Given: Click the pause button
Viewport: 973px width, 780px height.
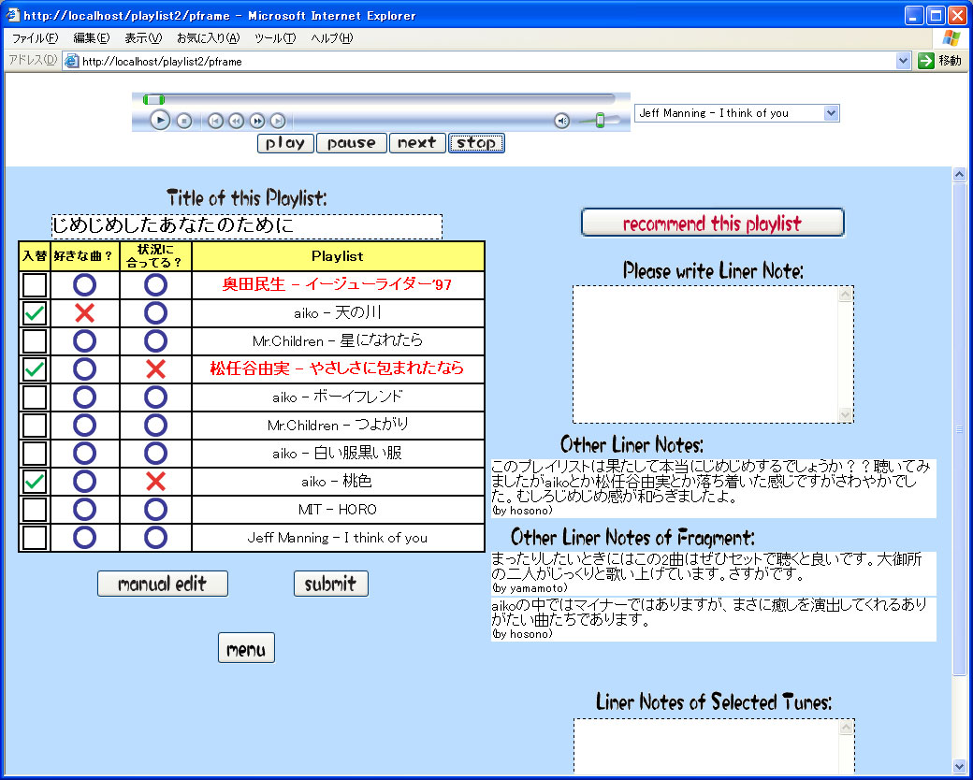Looking at the screenshot, I should pos(351,143).
